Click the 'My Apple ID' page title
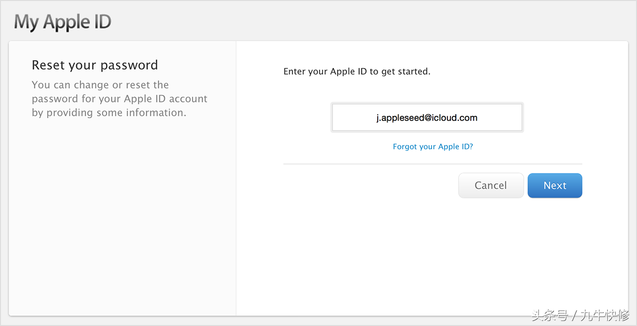The height and width of the screenshot is (326, 637). click(x=63, y=22)
